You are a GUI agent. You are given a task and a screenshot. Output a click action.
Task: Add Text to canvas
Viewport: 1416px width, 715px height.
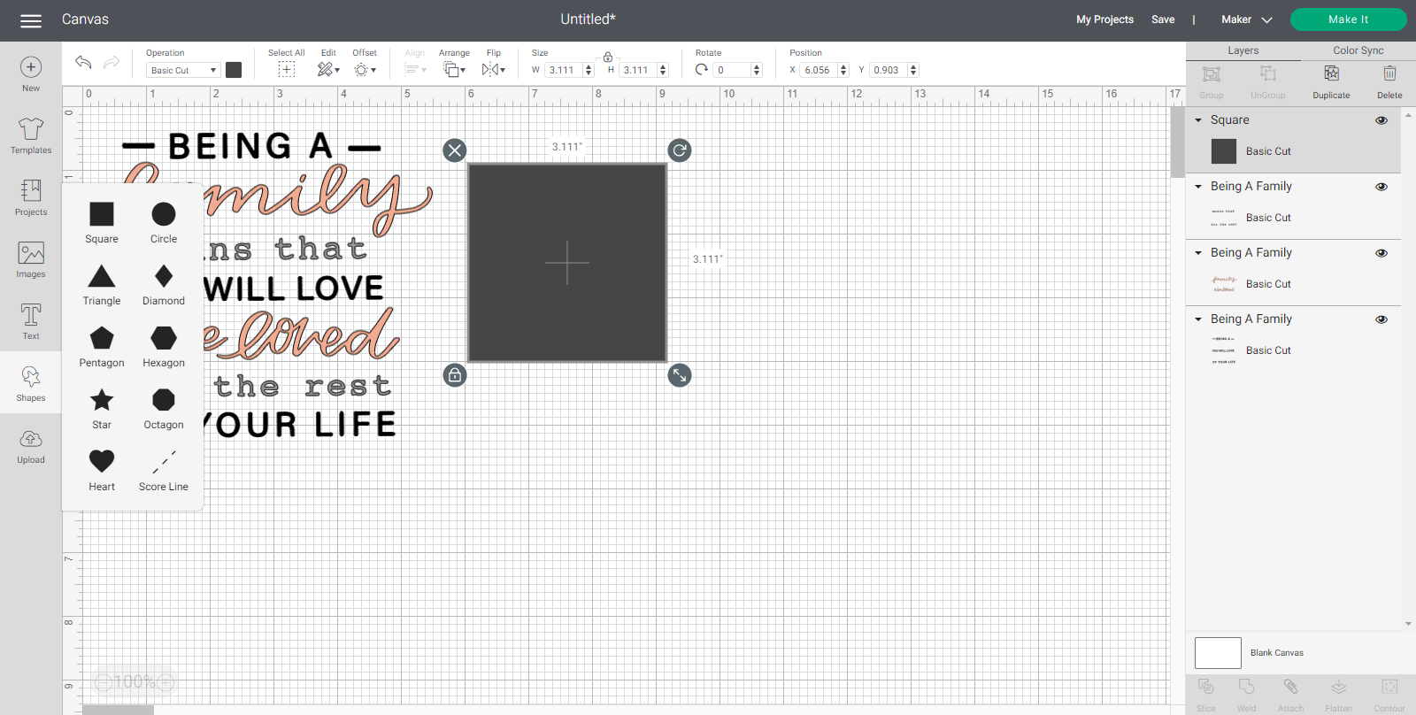(x=31, y=322)
